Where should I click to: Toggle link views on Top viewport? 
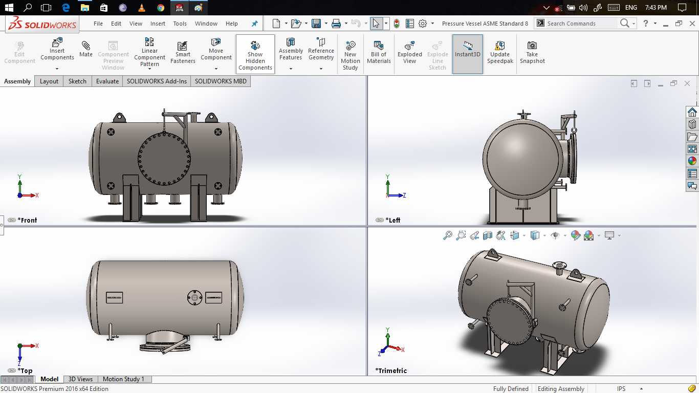[x=12, y=370]
